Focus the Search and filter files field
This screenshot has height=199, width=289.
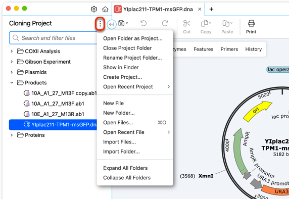coord(54,38)
